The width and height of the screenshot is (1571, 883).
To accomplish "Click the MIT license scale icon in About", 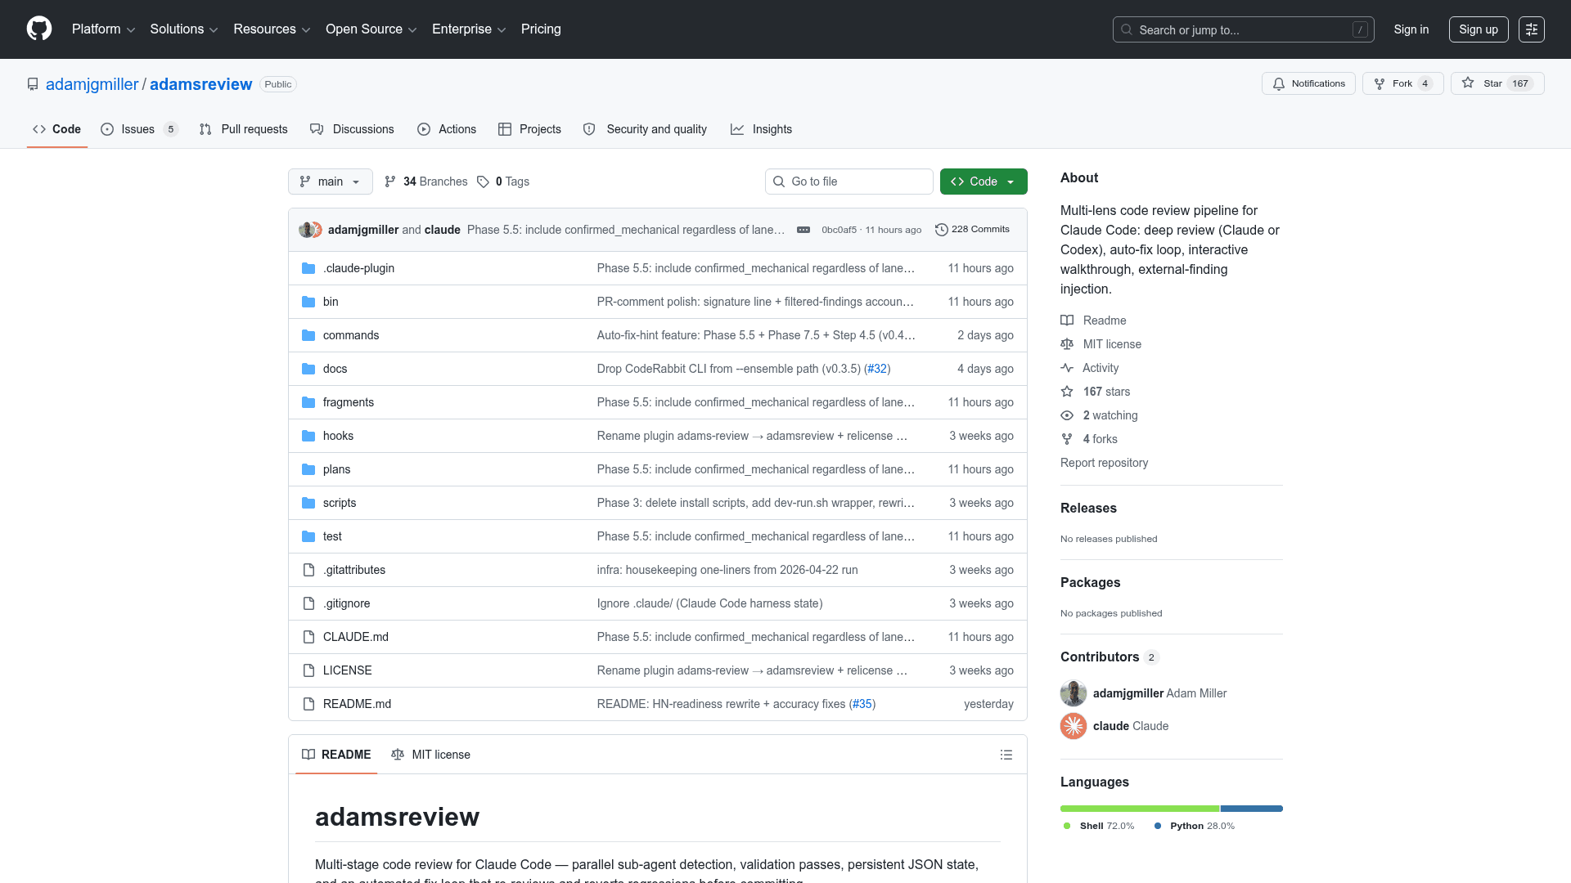I will 1067,344.
